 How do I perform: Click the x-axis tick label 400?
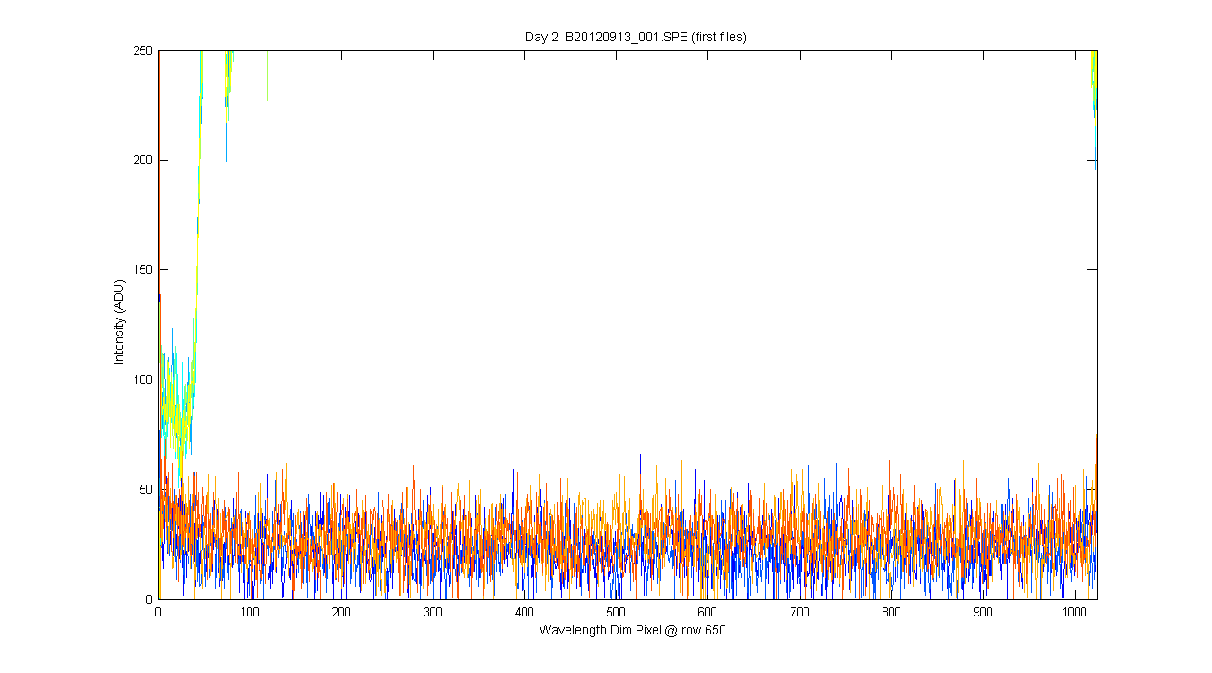click(524, 612)
